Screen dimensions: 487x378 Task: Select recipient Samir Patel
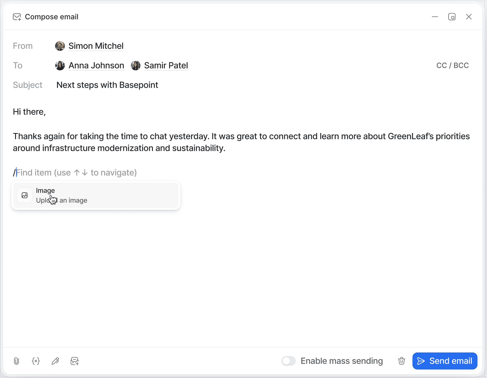166,65
